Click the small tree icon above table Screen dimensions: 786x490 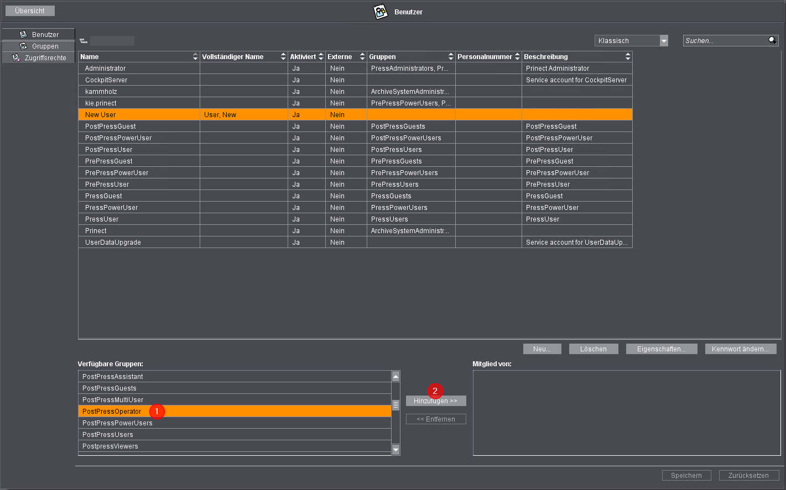84,41
